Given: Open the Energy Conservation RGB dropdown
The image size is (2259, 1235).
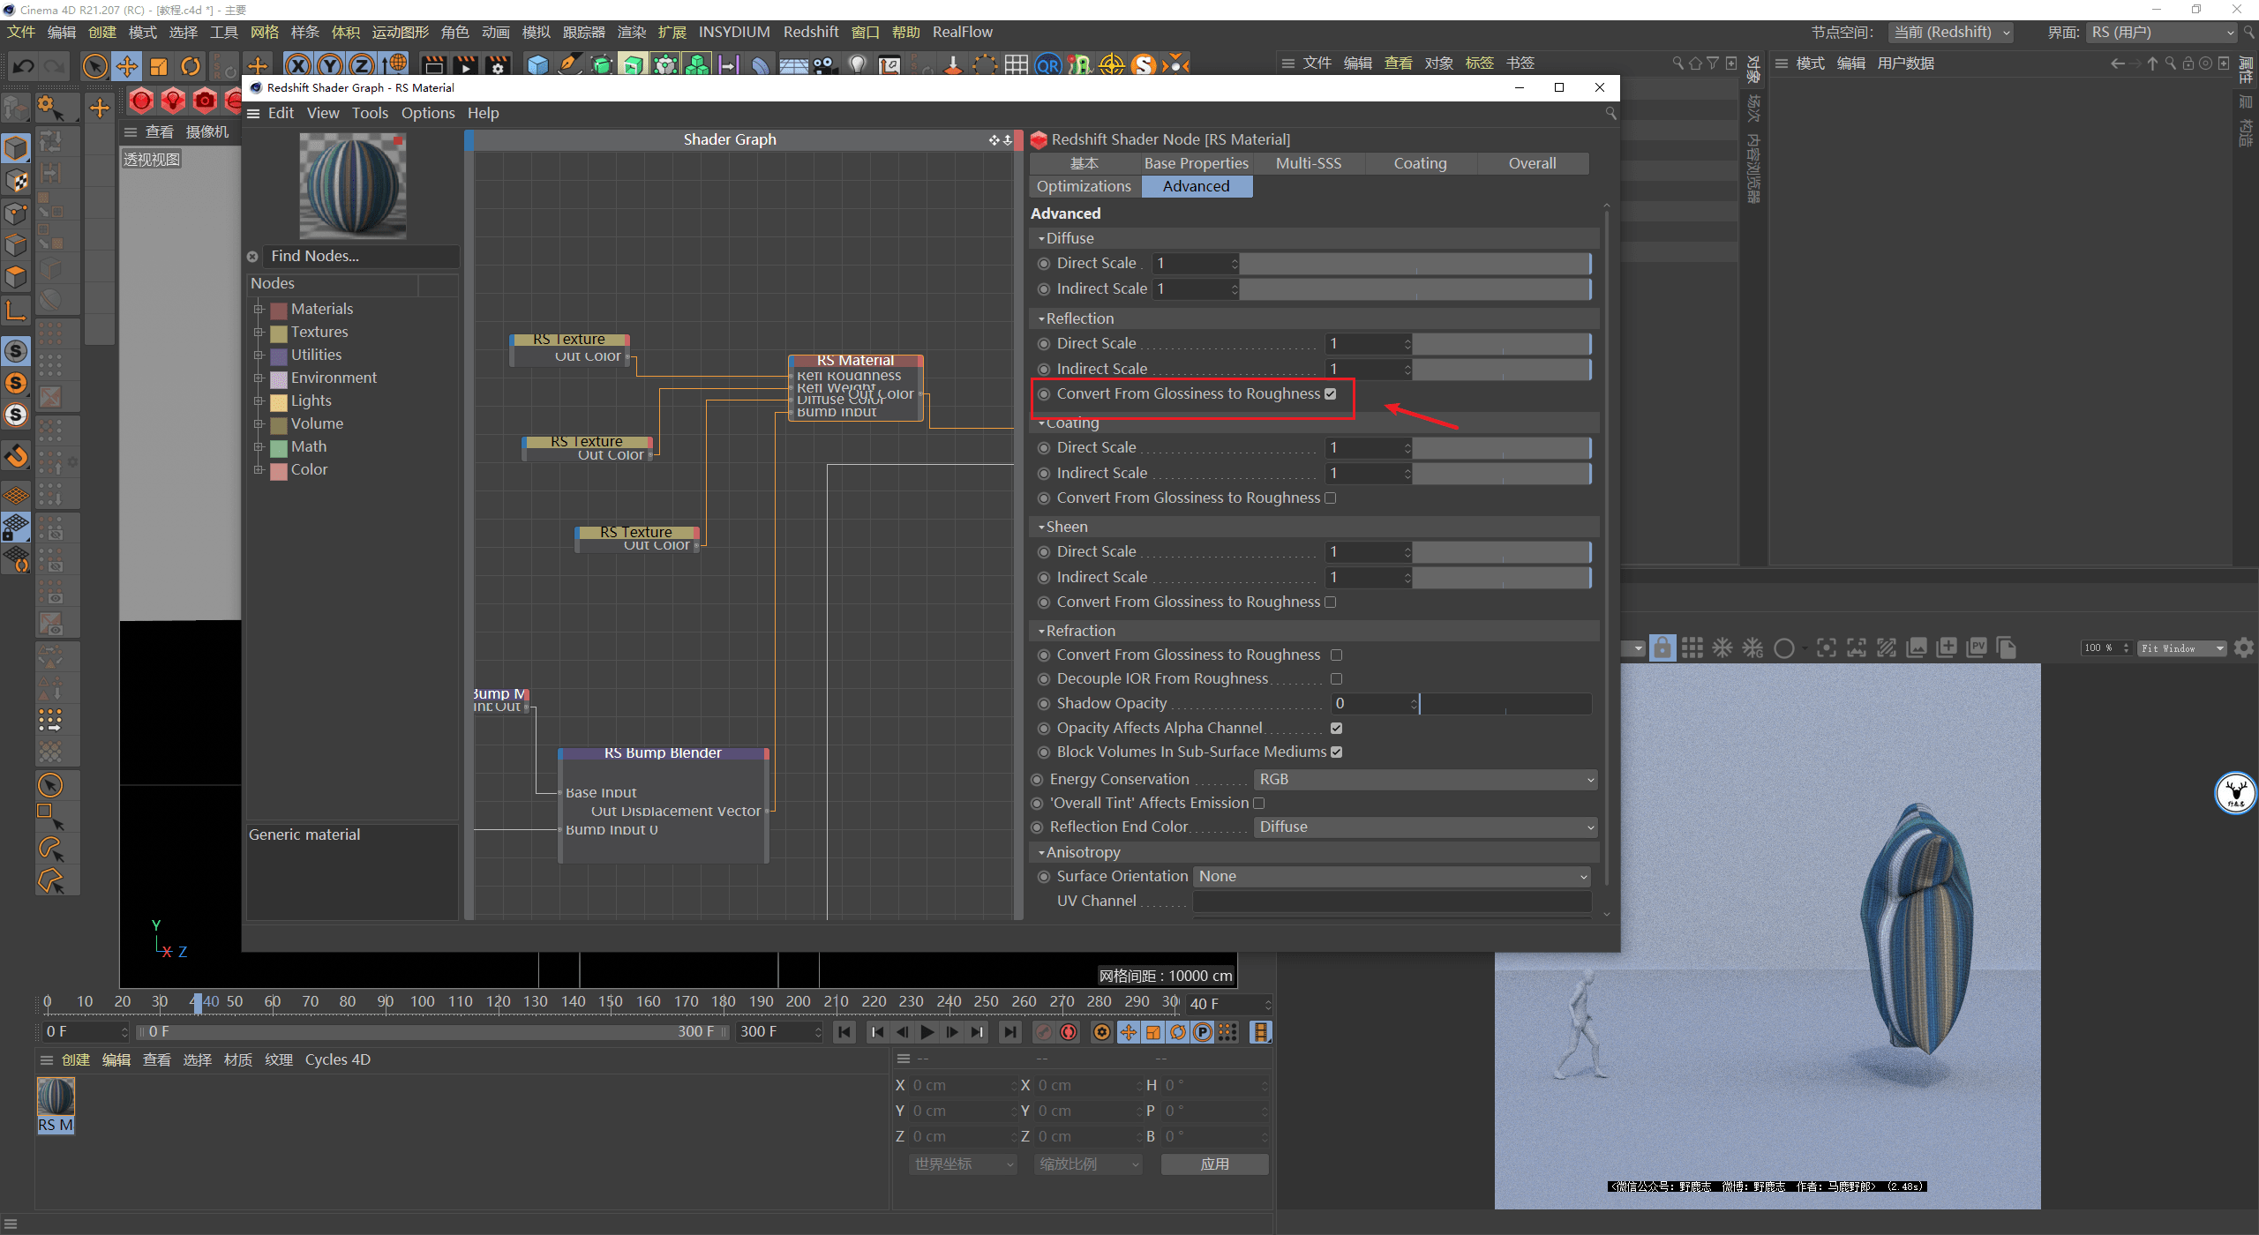Looking at the screenshot, I should coord(1424,780).
